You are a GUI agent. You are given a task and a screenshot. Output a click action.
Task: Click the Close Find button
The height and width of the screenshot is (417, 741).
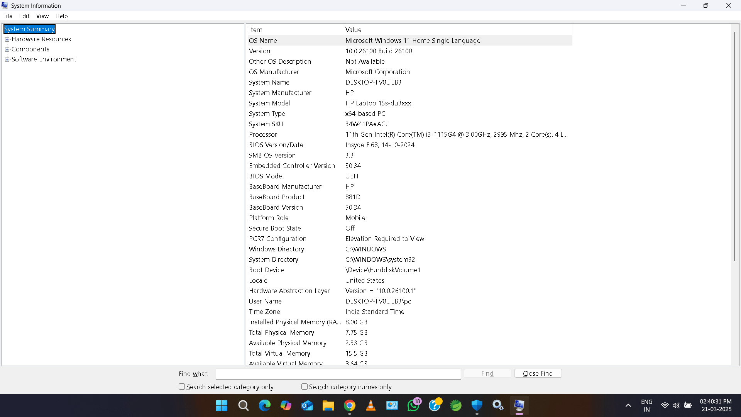(538, 373)
